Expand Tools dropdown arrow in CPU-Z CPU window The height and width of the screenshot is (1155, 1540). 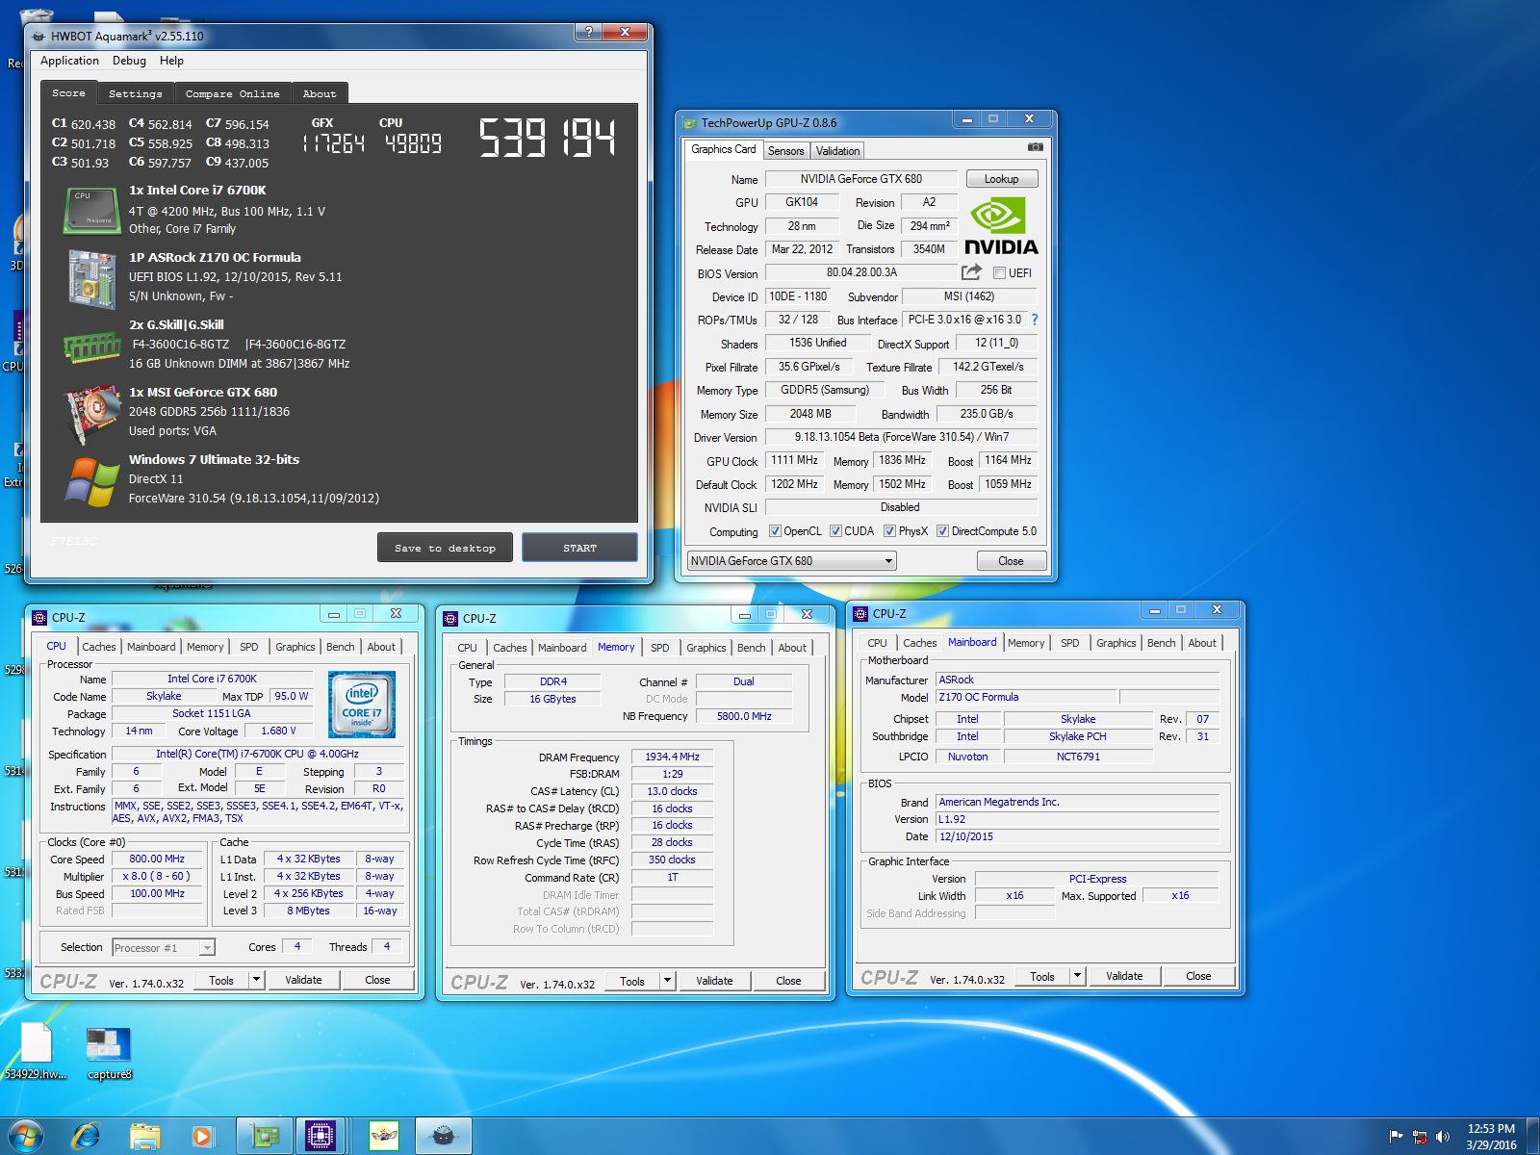pyautogui.click(x=256, y=980)
